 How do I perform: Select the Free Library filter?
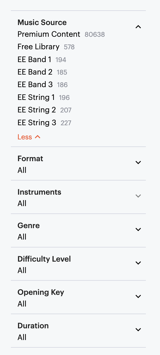point(38,47)
